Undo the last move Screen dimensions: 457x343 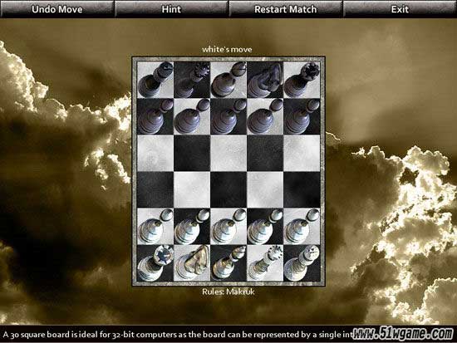click(x=57, y=9)
